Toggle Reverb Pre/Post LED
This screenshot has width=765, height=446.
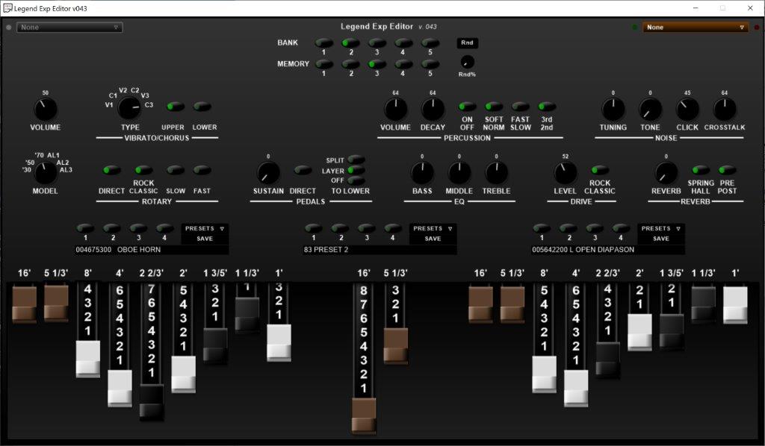click(x=727, y=170)
